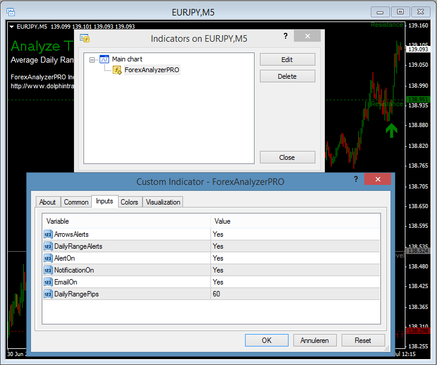Click the DailyRangeAlerts variable icon
The image size is (437, 365).
point(48,246)
